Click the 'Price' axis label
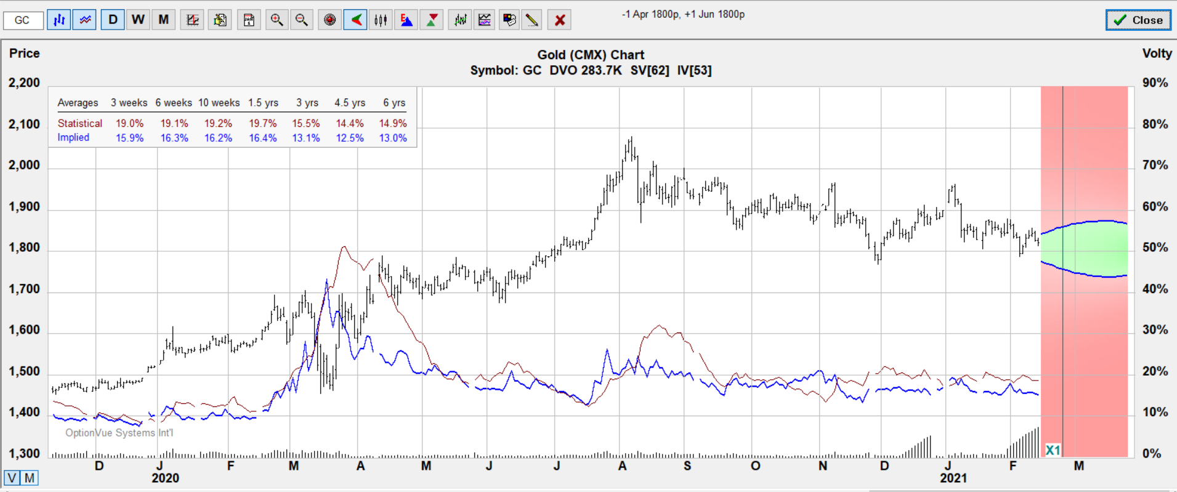This screenshot has height=492, width=1177. pyautogui.click(x=25, y=53)
